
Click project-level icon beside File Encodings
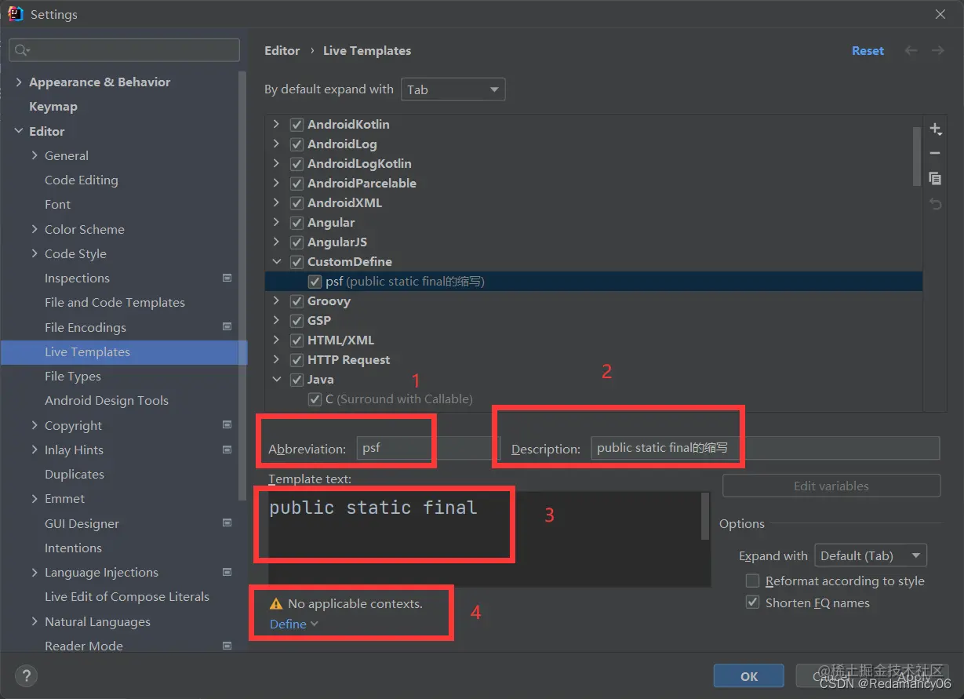click(227, 326)
